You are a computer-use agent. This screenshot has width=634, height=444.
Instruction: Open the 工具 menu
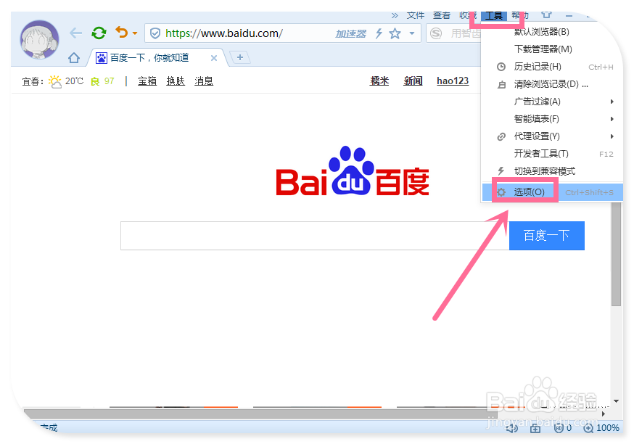(494, 16)
